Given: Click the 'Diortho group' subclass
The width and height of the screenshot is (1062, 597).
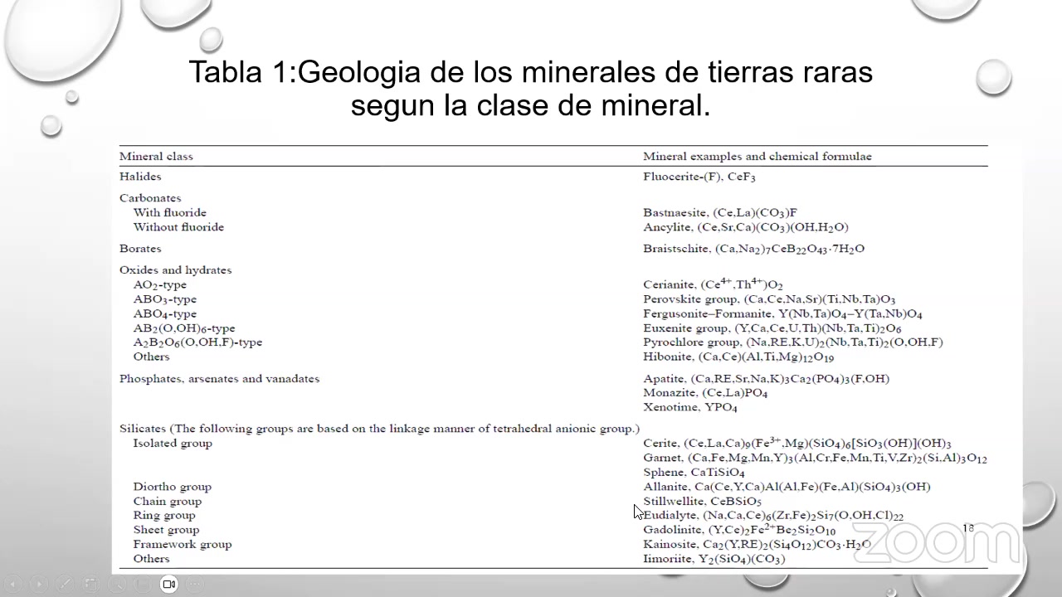Looking at the screenshot, I should [x=173, y=487].
